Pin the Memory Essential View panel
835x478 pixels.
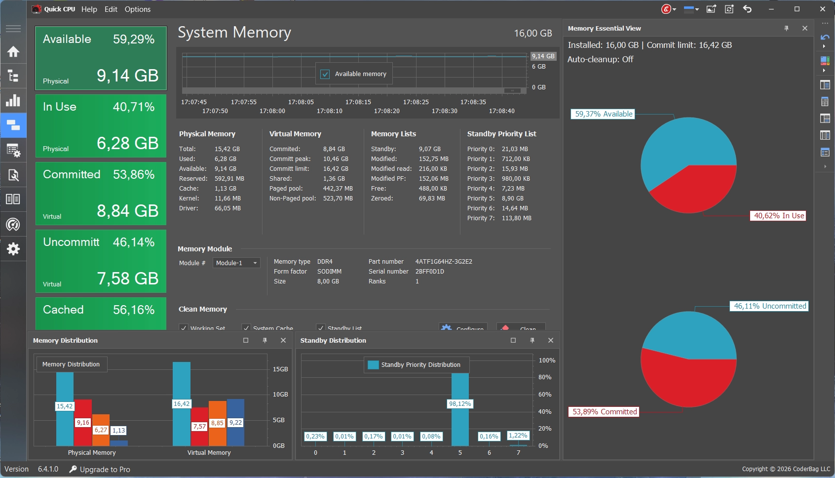click(x=786, y=28)
